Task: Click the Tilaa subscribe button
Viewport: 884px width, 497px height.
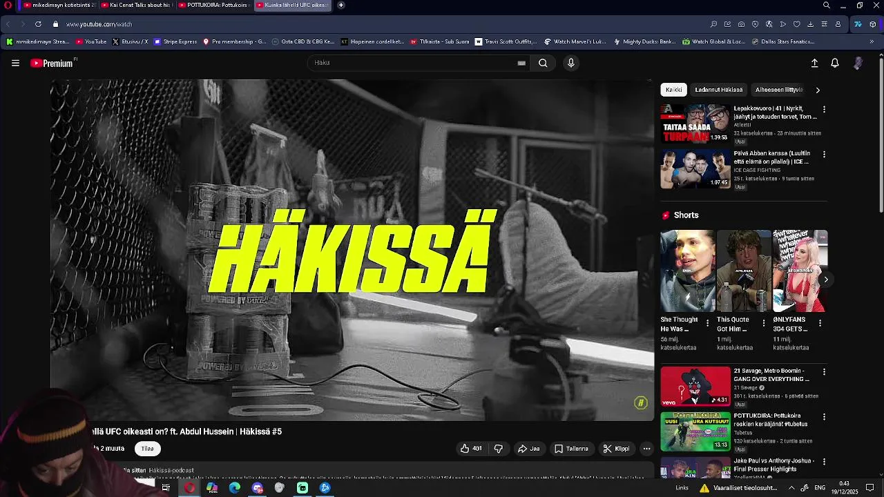Action: 148,449
